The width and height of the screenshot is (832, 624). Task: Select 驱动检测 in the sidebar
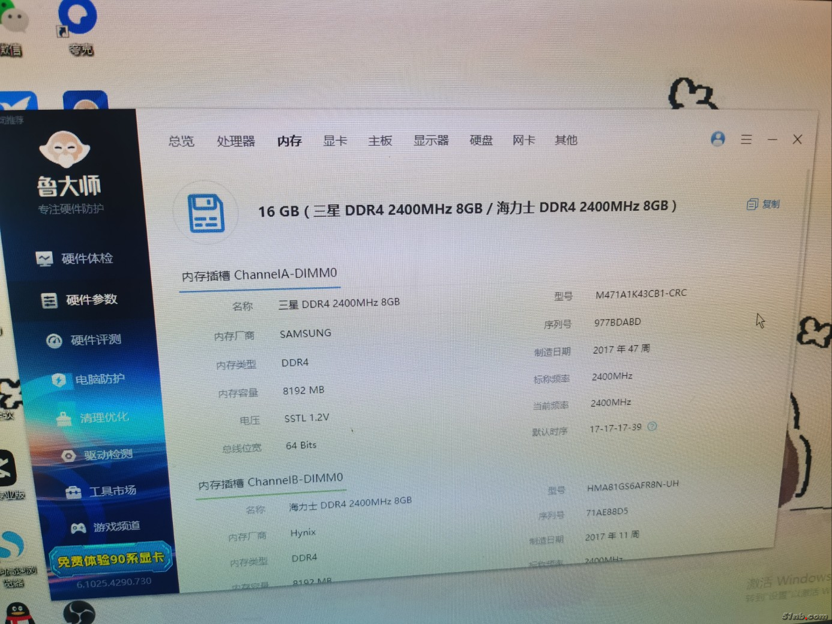(97, 455)
